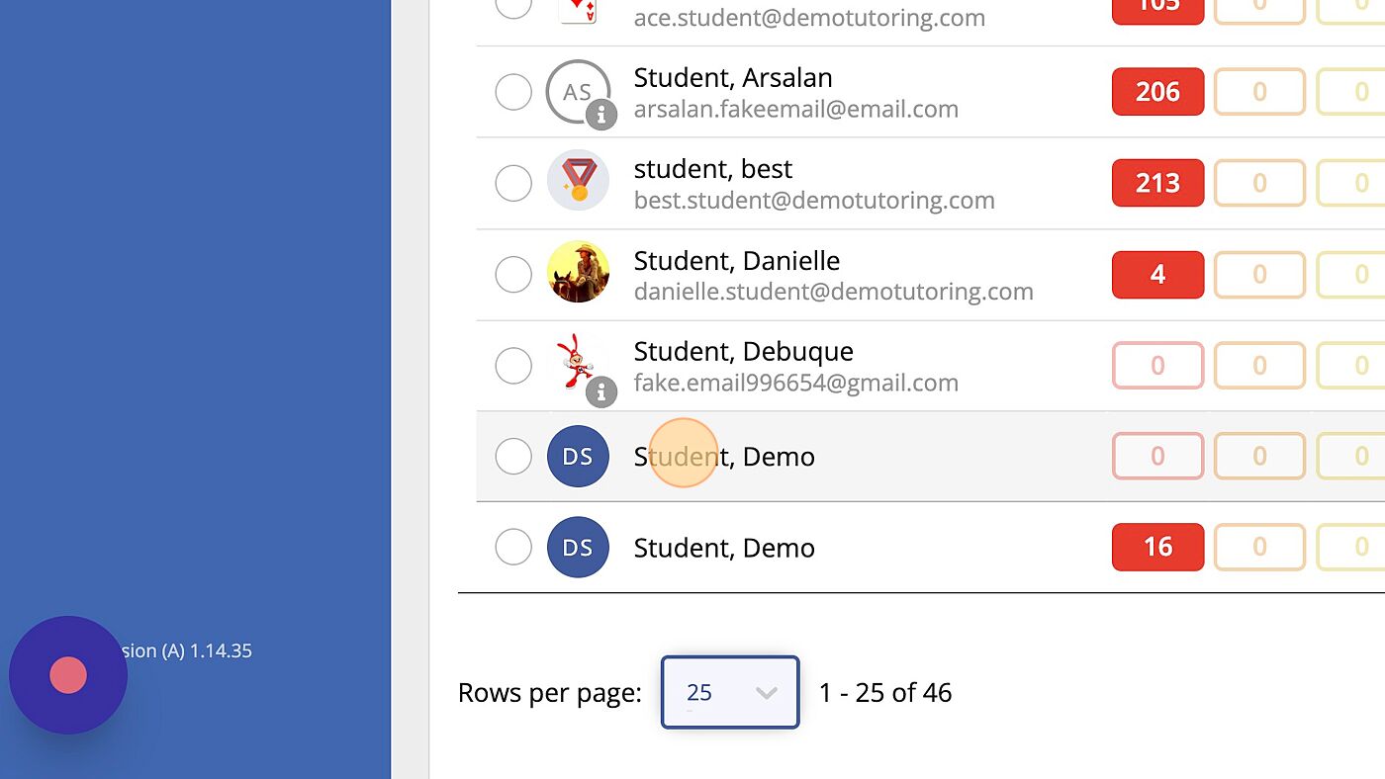Select the radio button for Student, Debuque
The image size is (1385, 779).
point(513,366)
